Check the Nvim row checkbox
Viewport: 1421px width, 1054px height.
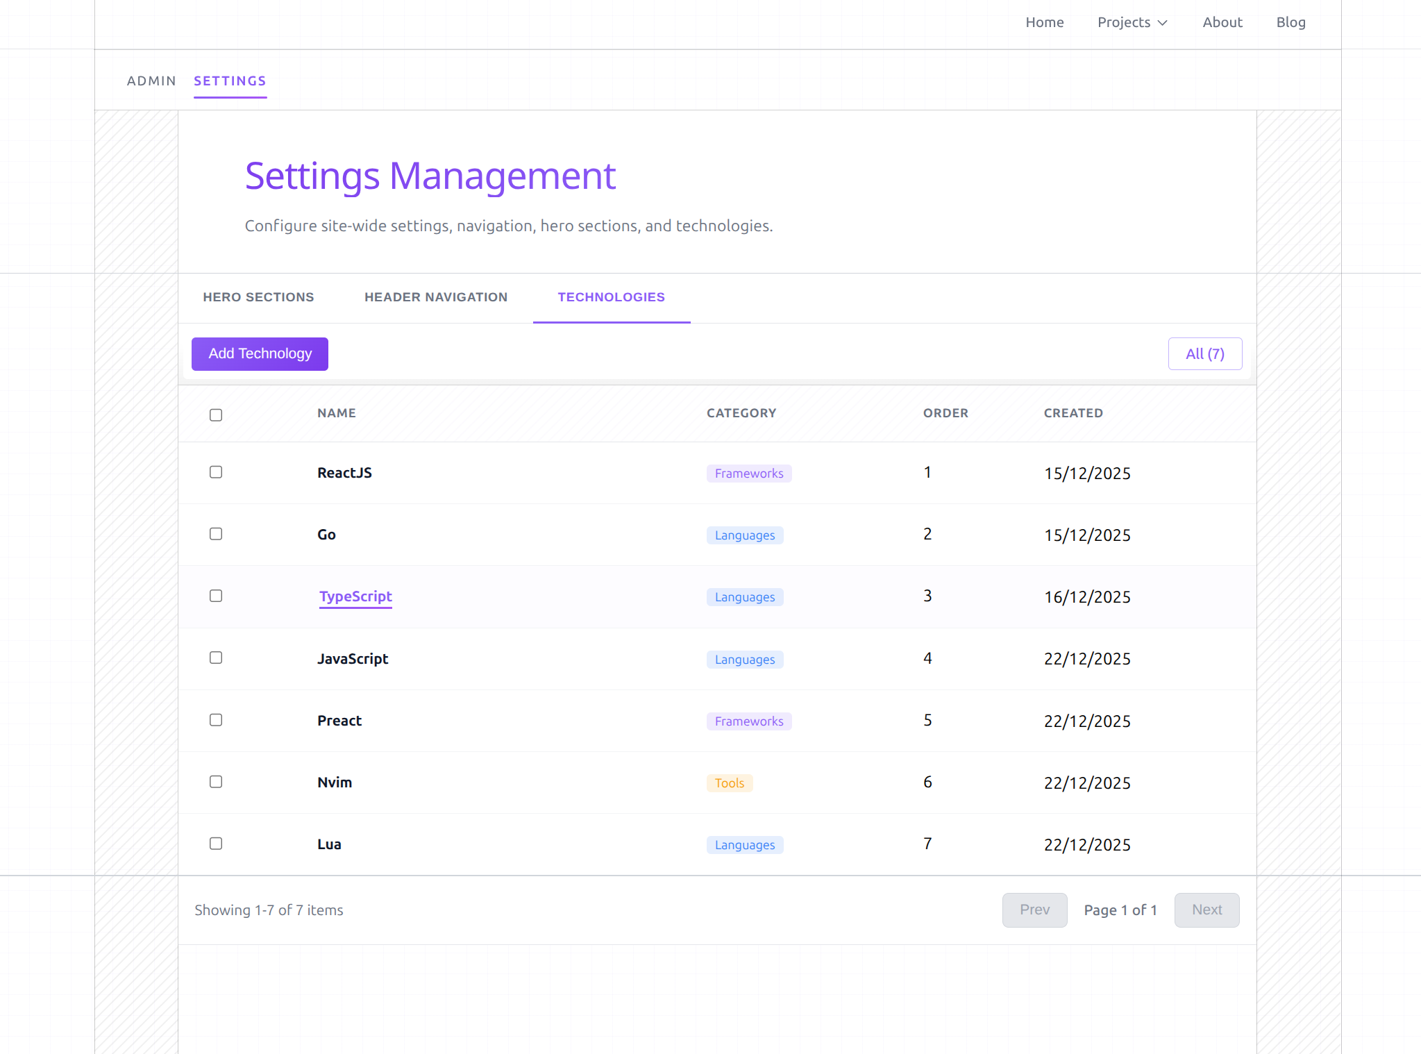click(215, 781)
